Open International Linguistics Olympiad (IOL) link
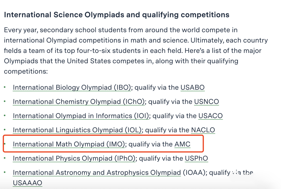Screen dimensions: 281x189 click(x=77, y=130)
